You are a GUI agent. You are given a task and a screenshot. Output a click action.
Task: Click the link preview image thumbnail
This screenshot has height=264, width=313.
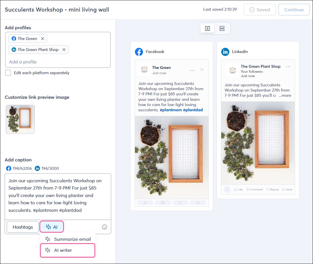[x=20, y=119]
